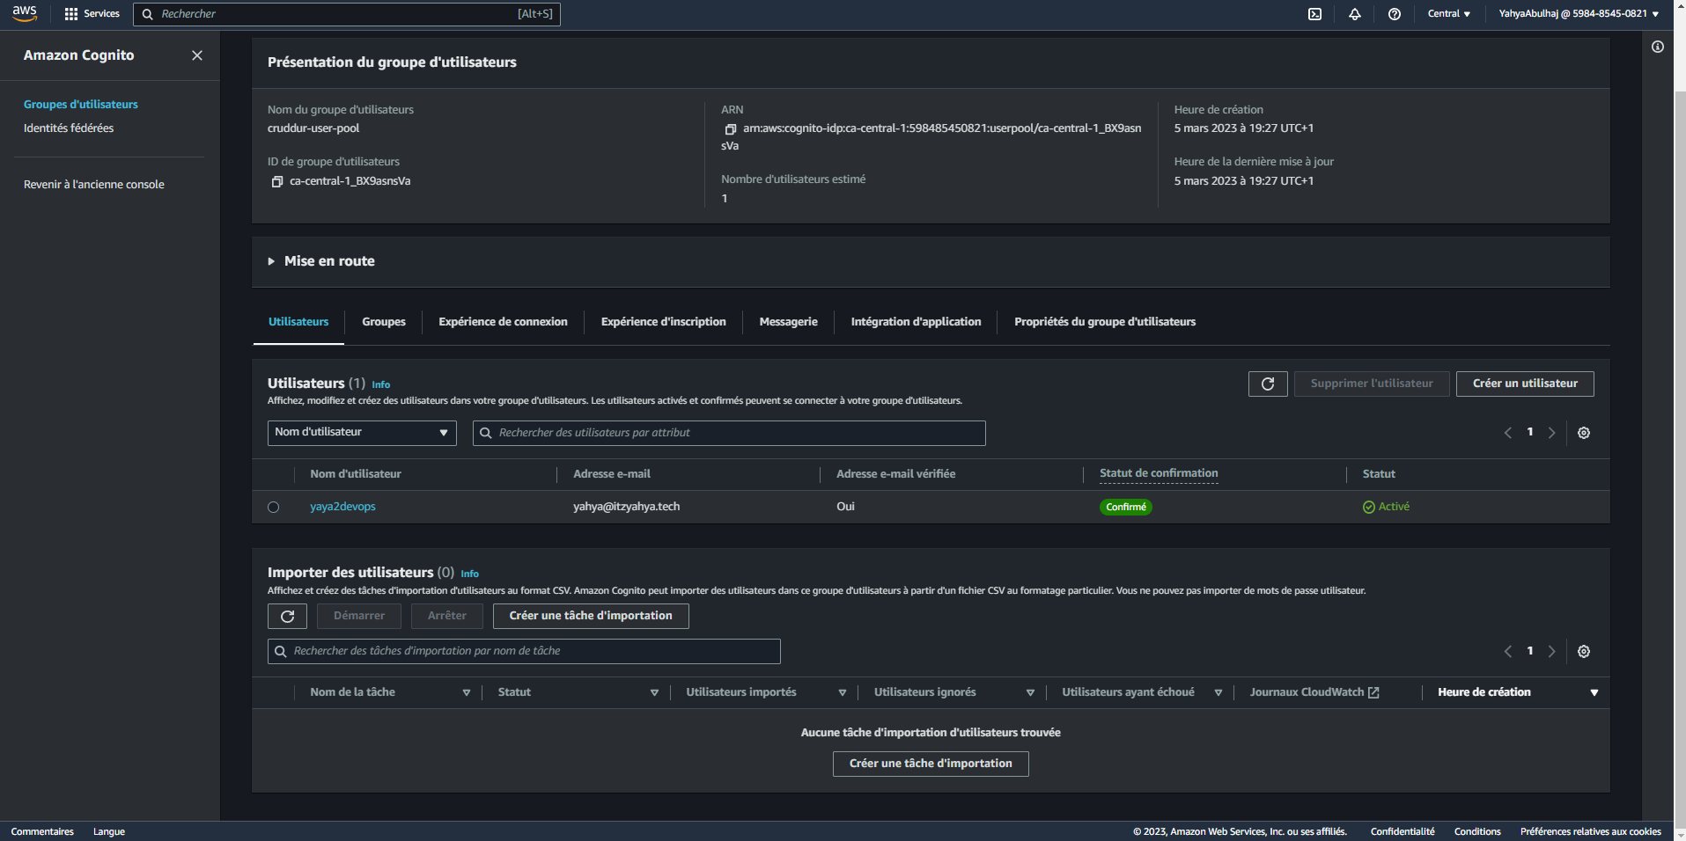Click the Statut de confirmation column header
Screen dimensions: 1686x841
pyautogui.click(x=1159, y=473)
